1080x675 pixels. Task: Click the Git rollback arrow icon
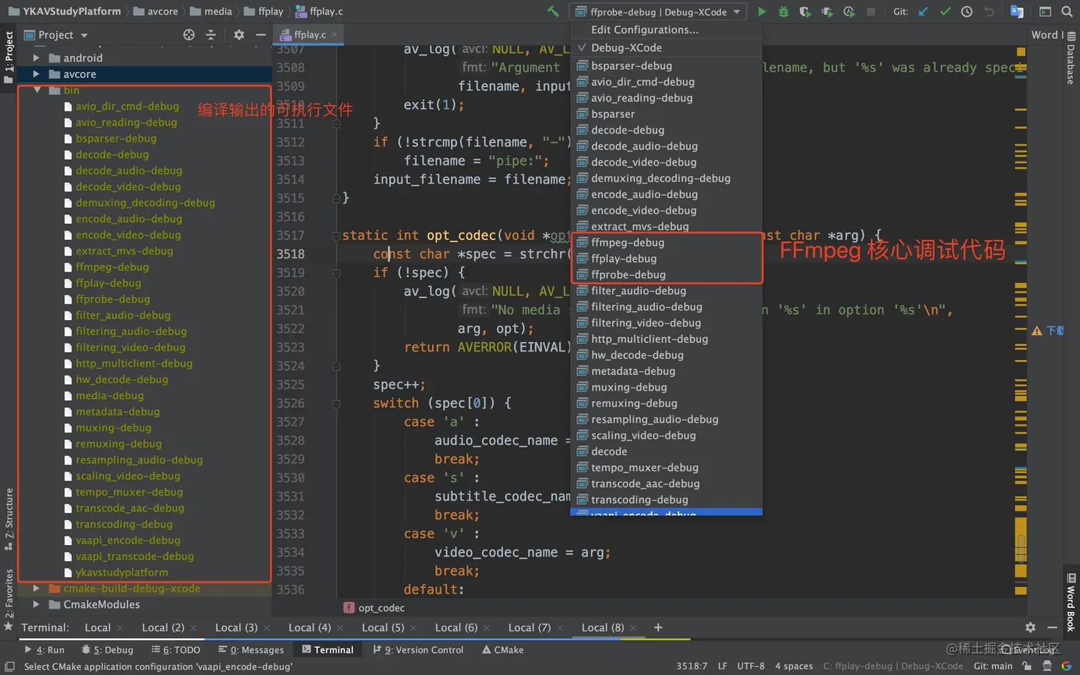[989, 11]
